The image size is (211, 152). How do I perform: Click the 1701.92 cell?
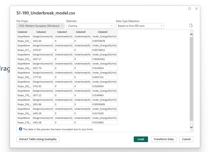[x=43, y=86]
